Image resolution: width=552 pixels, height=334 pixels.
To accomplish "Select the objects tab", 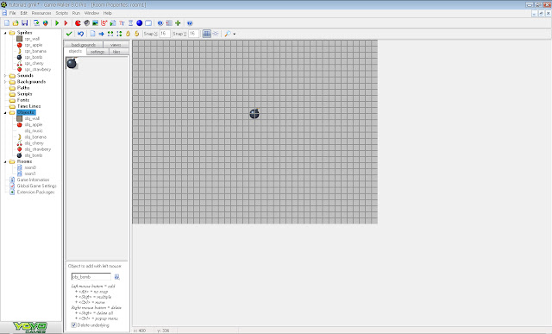I will [75, 52].
